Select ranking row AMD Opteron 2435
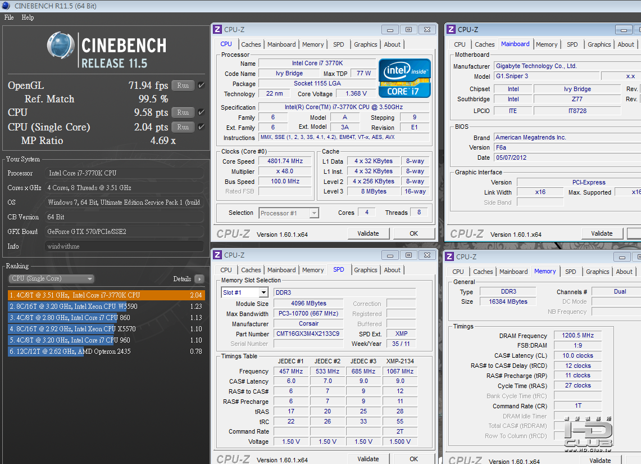 point(106,351)
